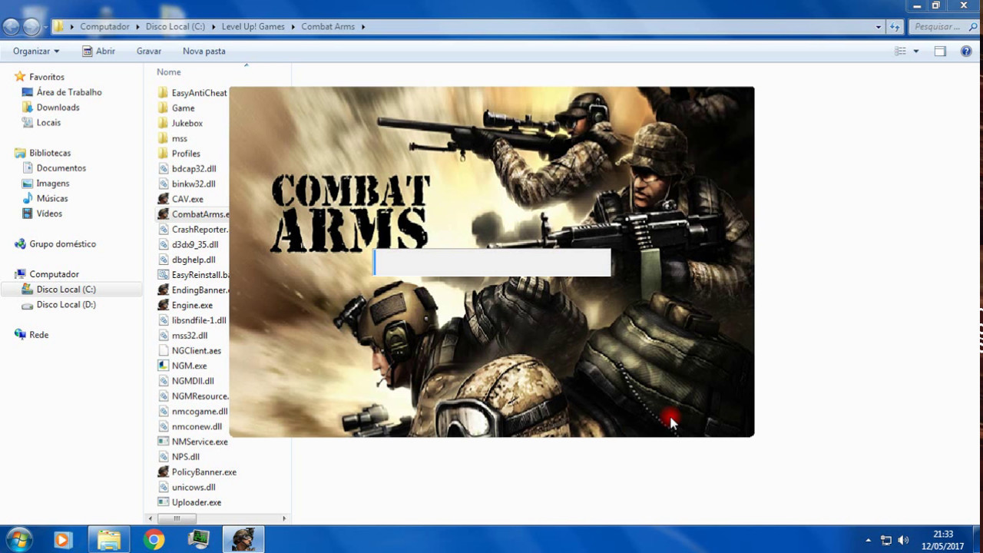Open Imagens library
This screenshot has height=553, width=983.
[53, 184]
